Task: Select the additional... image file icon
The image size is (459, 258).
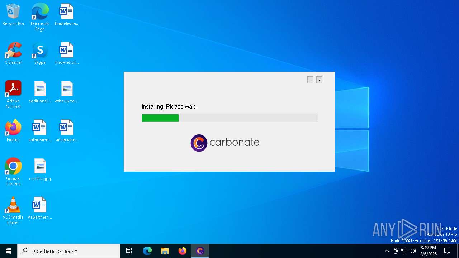Action: (x=40, y=92)
